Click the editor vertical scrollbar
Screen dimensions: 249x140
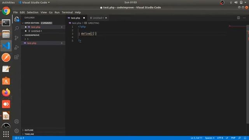click(247, 74)
